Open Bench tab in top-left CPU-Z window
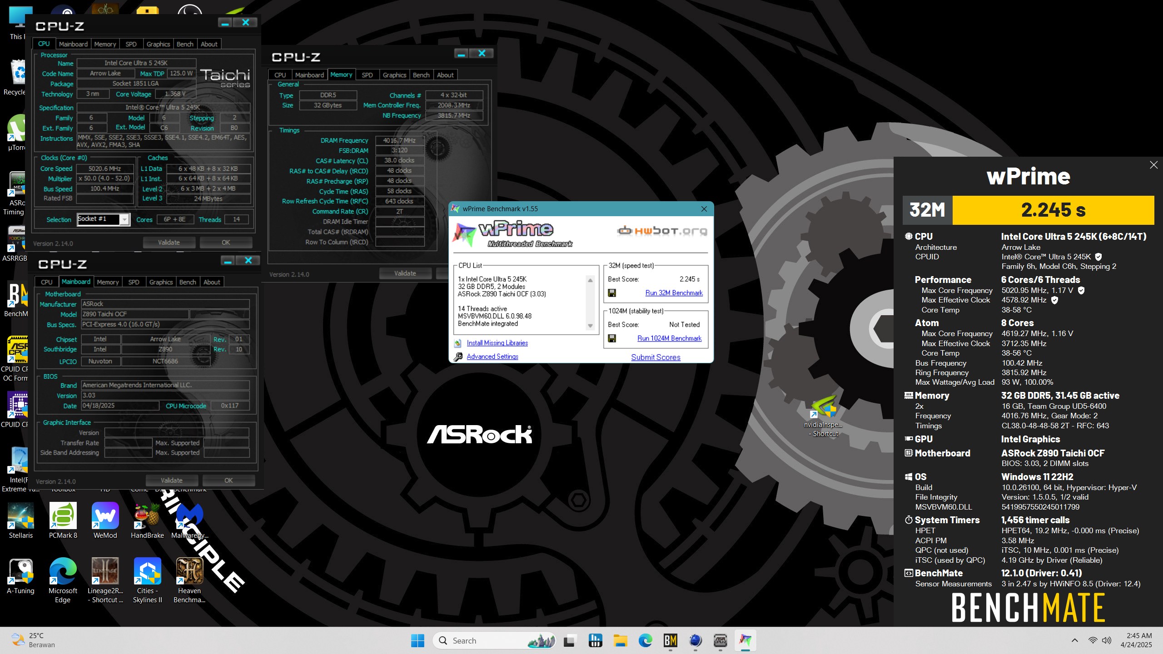The width and height of the screenshot is (1163, 654). [x=185, y=44]
